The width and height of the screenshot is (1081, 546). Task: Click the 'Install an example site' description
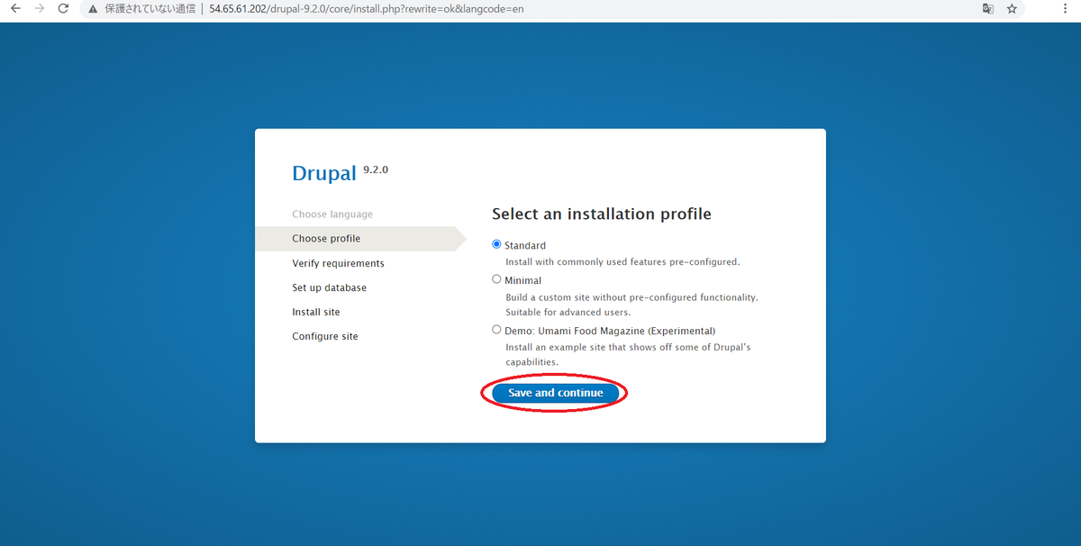tap(628, 355)
